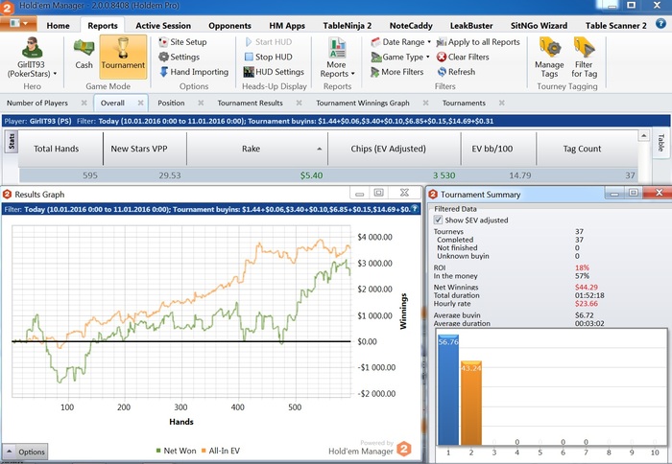
Task: Click the Total Hands column header
Action: click(60, 149)
